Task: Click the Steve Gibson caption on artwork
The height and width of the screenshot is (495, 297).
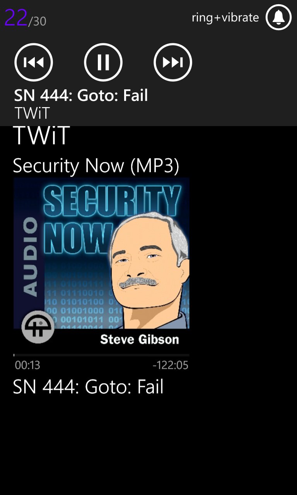Action: click(x=140, y=339)
